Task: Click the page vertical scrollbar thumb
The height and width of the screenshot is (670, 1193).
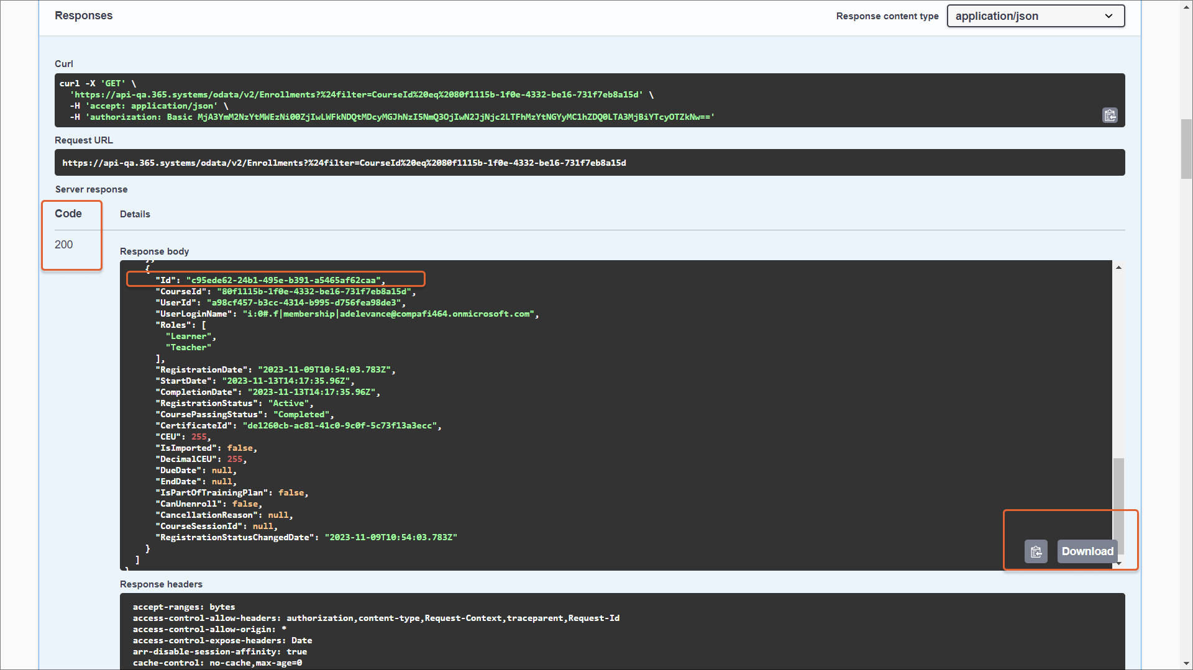Action: (1186, 149)
